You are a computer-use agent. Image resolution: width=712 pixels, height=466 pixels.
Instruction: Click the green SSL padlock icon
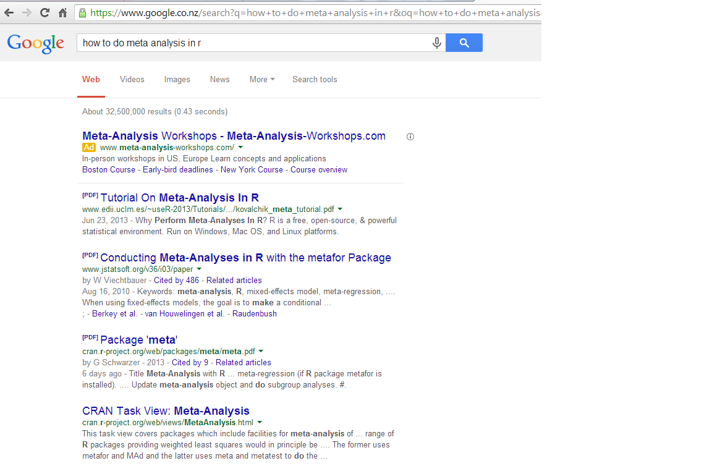click(x=82, y=13)
